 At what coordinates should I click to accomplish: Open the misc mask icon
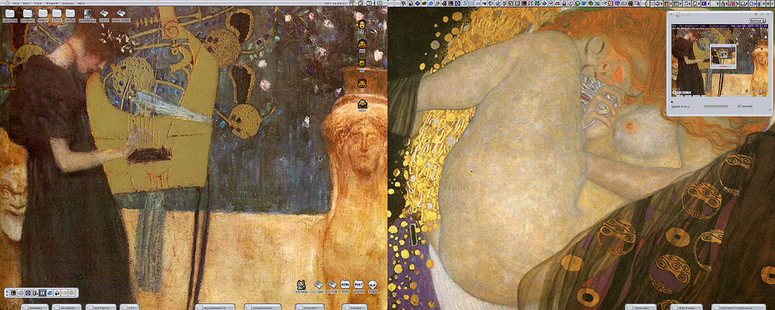pyautogui.click(x=362, y=105)
